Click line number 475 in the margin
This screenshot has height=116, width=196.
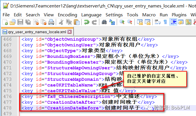coord(7,91)
